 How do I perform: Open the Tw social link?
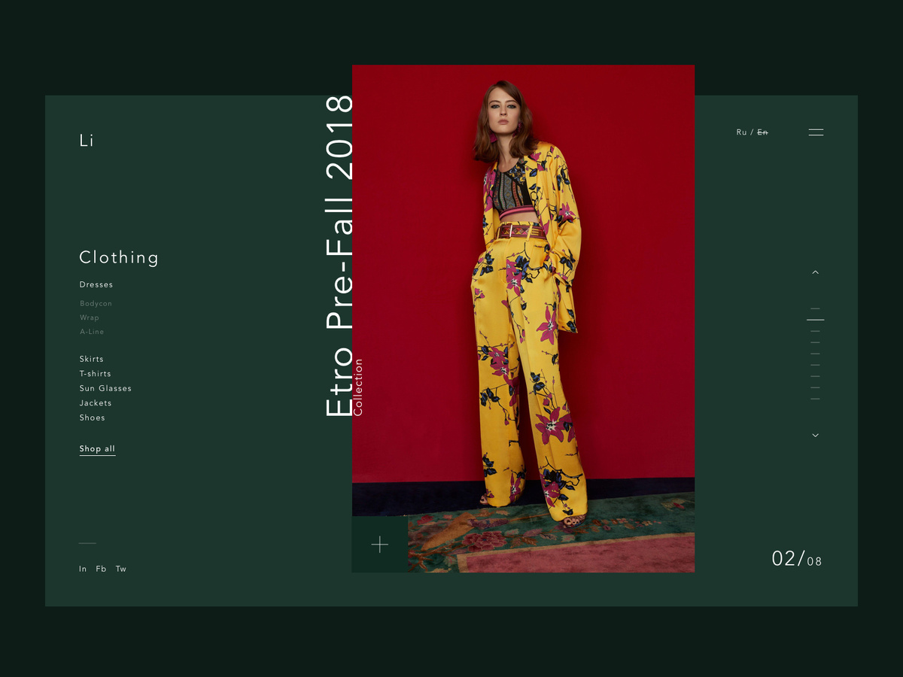[x=121, y=569]
